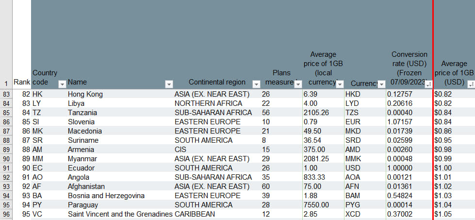
Task: Open the local currency price filter
Action: tap(340, 84)
